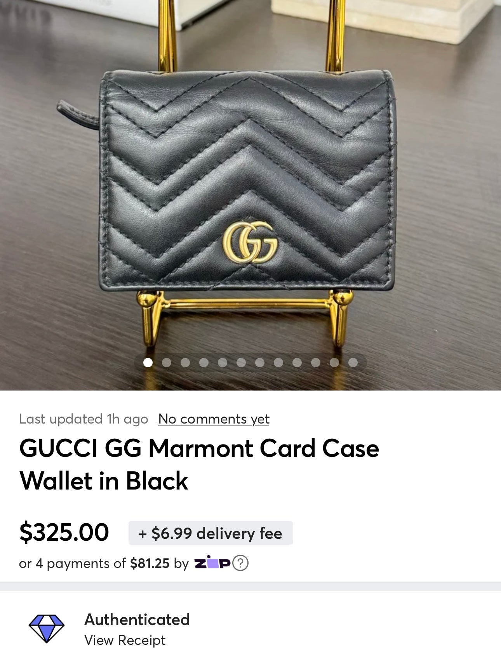This screenshot has width=501, height=665.
Task: Open the No comments yet link
Action: (214, 419)
